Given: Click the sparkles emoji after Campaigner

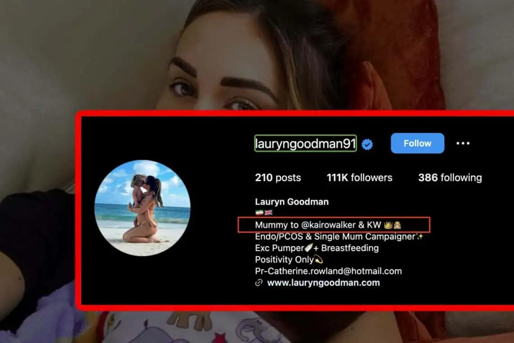Looking at the screenshot, I should tap(420, 236).
